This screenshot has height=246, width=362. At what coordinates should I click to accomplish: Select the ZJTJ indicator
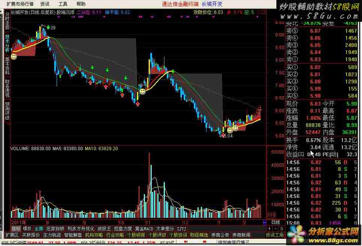[181, 229]
